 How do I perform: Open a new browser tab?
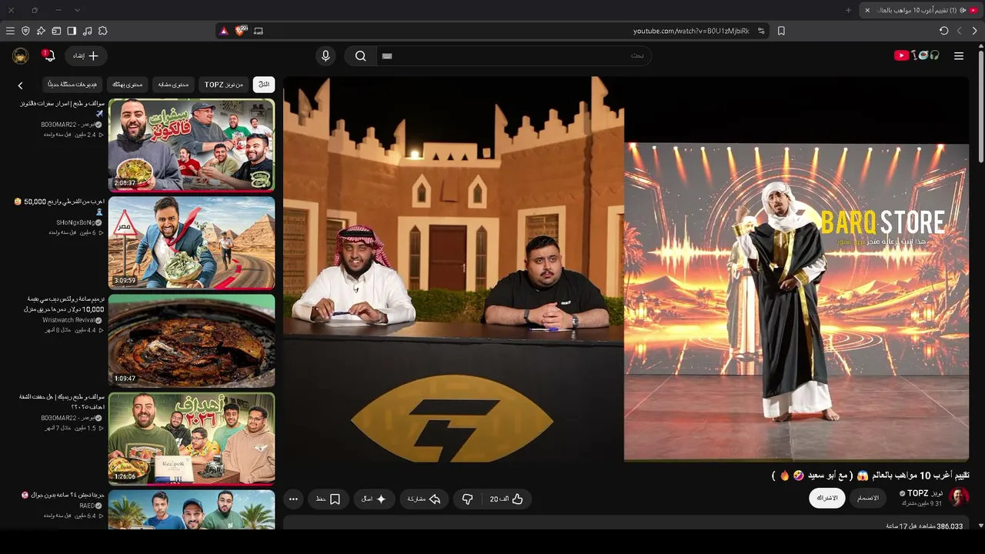[x=848, y=10]
